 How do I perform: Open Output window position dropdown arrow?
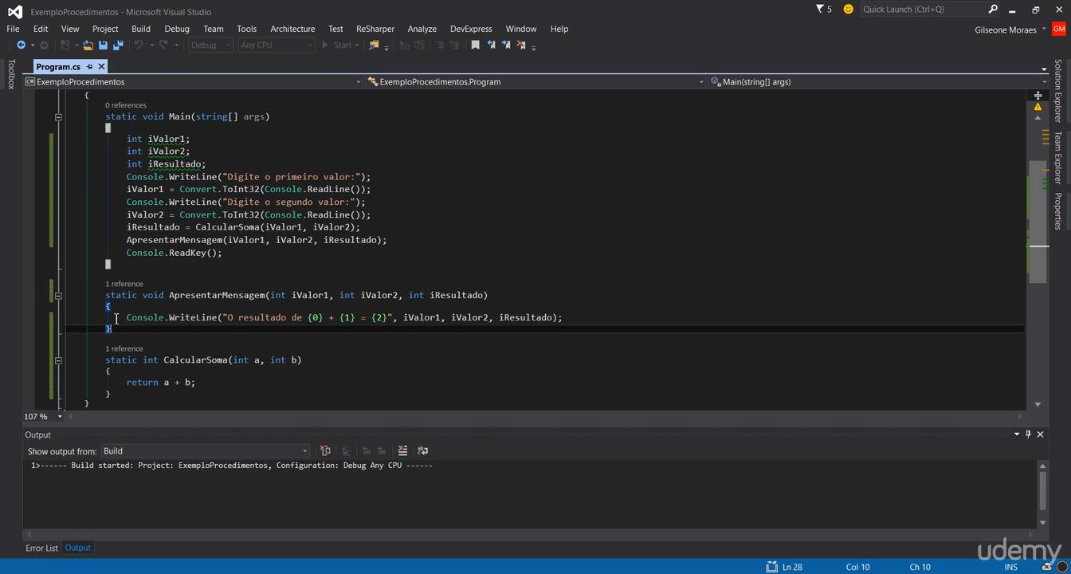[1017, 434]
